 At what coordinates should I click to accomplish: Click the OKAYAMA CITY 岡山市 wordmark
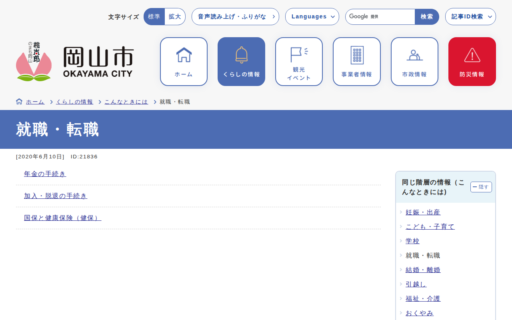click(98, 62)
